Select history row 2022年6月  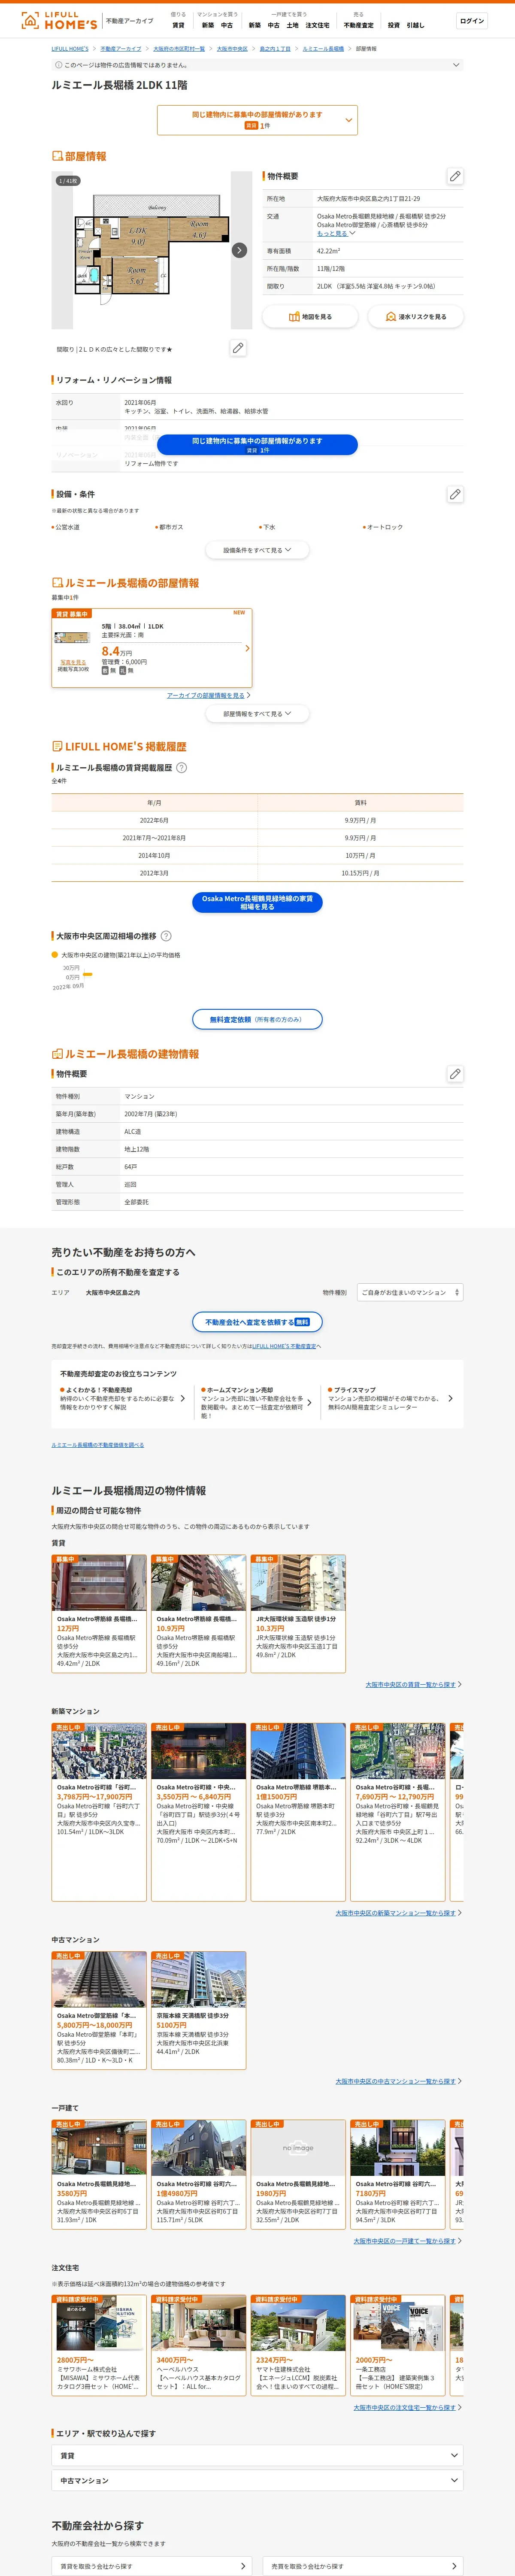pos(257,820)
